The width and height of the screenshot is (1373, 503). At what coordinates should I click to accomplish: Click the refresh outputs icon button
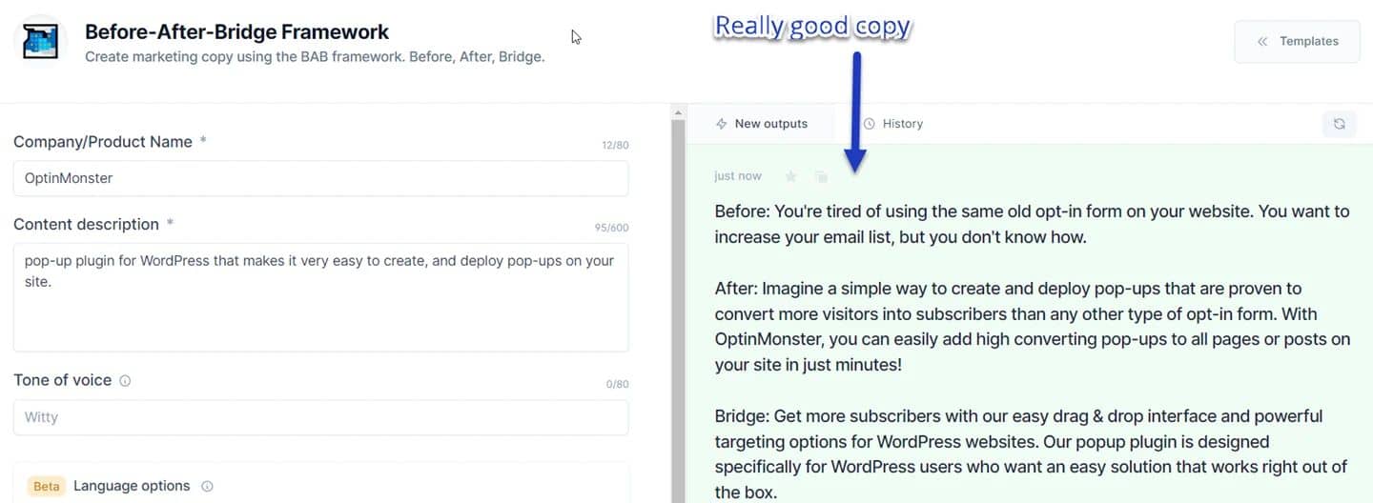(1339, 124)
